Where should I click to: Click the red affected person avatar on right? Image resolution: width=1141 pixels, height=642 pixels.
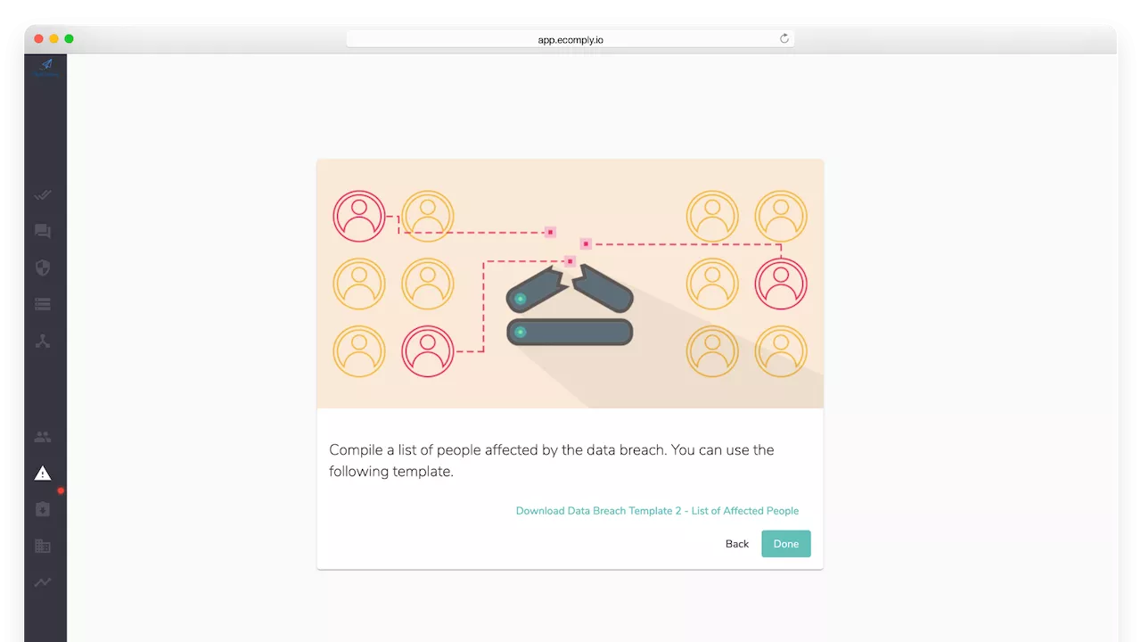pos(781,284)
